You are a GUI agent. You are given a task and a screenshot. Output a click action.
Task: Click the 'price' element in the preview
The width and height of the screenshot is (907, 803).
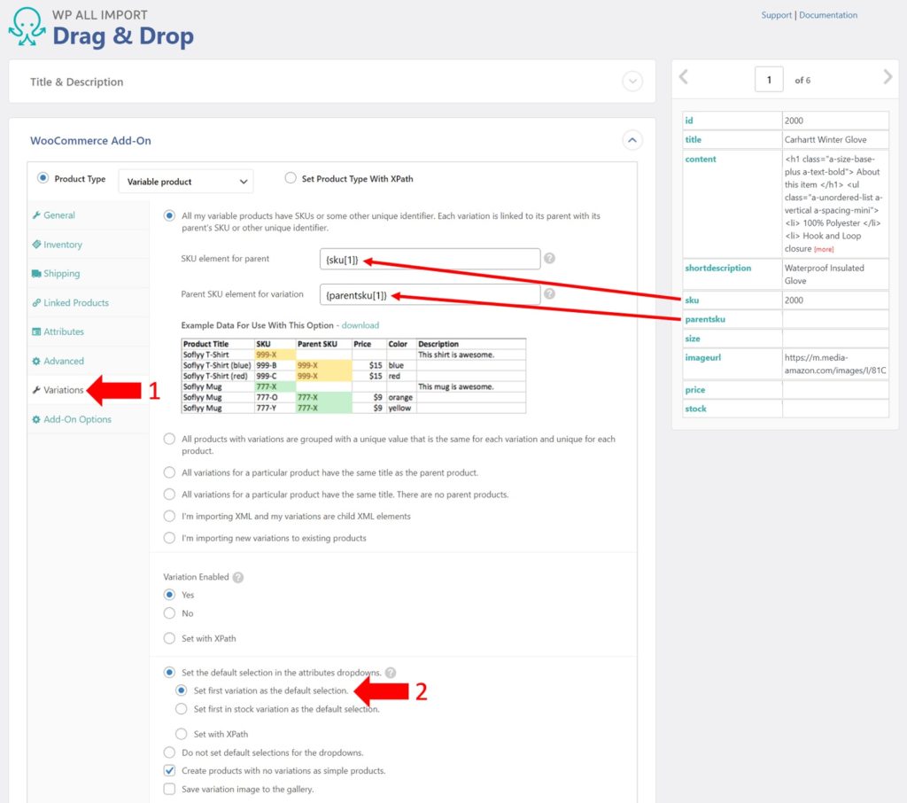tap(694, 390)
